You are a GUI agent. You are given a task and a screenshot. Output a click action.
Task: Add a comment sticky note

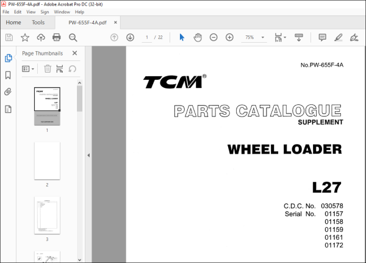pos(322,37)
